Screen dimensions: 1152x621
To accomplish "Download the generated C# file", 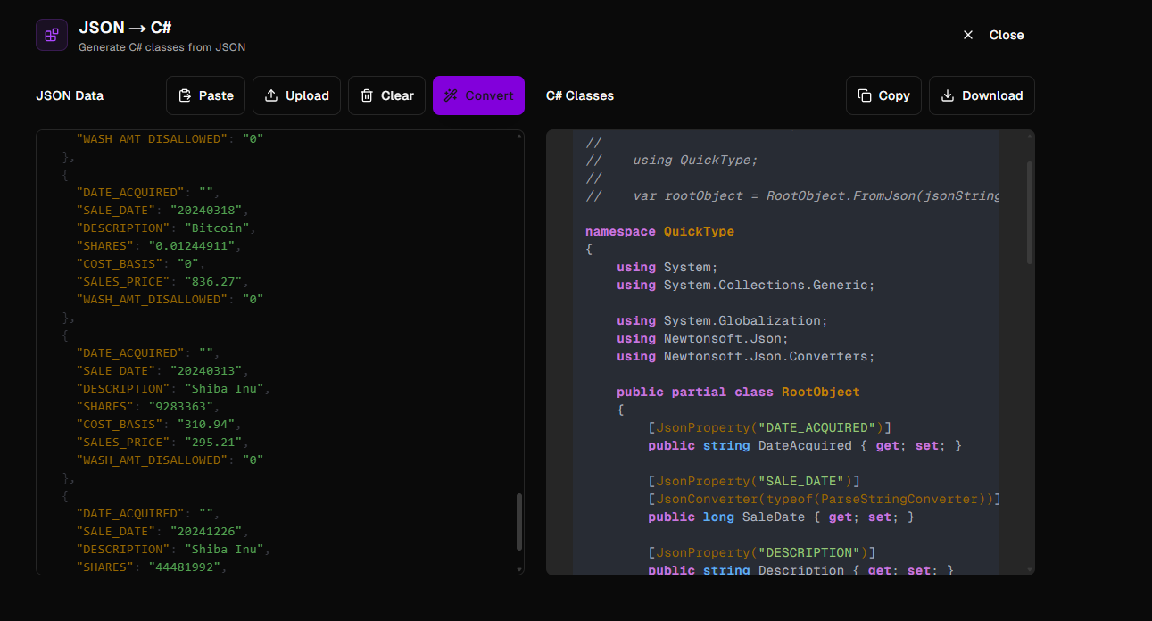I will point(982,95).
